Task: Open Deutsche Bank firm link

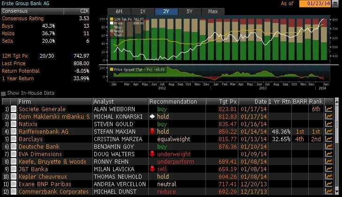Action: (x=39, y=147)
